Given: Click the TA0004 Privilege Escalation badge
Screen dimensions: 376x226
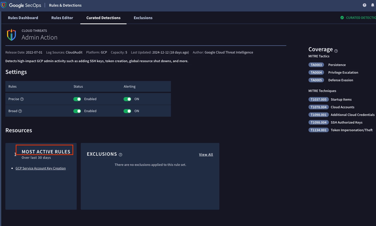Looking at the screenshot, I should click(316, 72).
